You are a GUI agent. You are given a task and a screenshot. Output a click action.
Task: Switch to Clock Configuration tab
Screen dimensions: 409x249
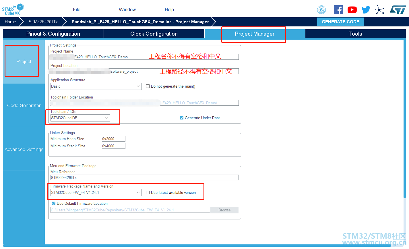(x=154, y=34)
